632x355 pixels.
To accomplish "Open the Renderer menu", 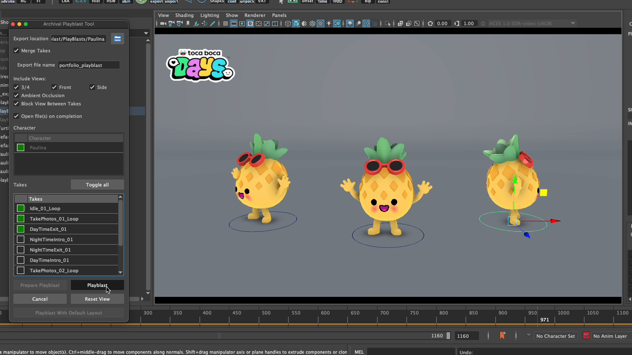I will pos(255,15).
